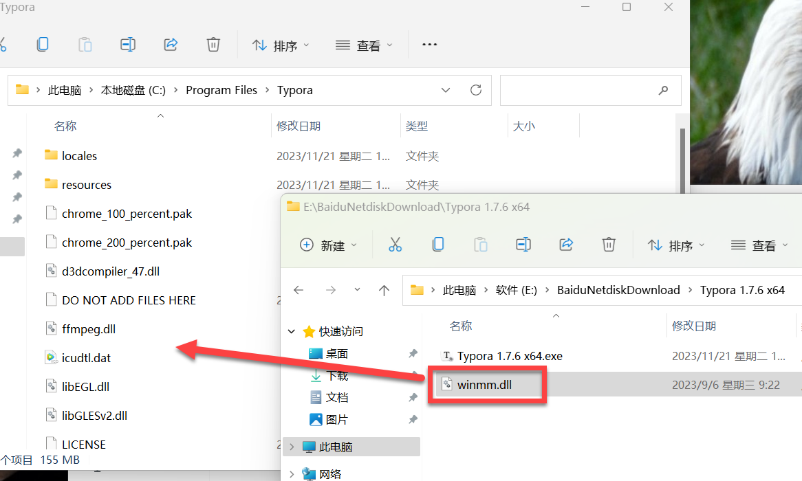Viewport: 802px width, 481px height.
Task: Open 排序 sort menu in front Typora 1.7.6 window
Action: (676, 245)
